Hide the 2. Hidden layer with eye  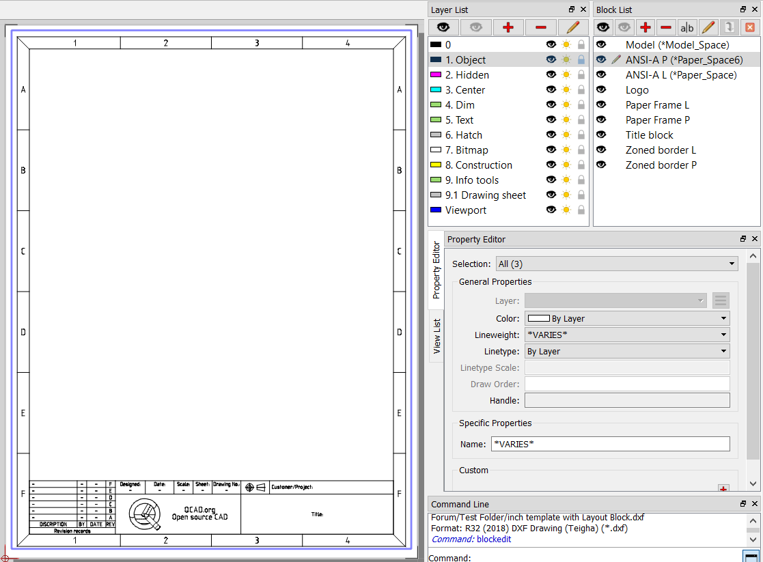(x=551, y=75)
